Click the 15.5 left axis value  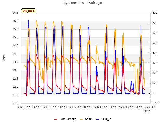[16, 29]
